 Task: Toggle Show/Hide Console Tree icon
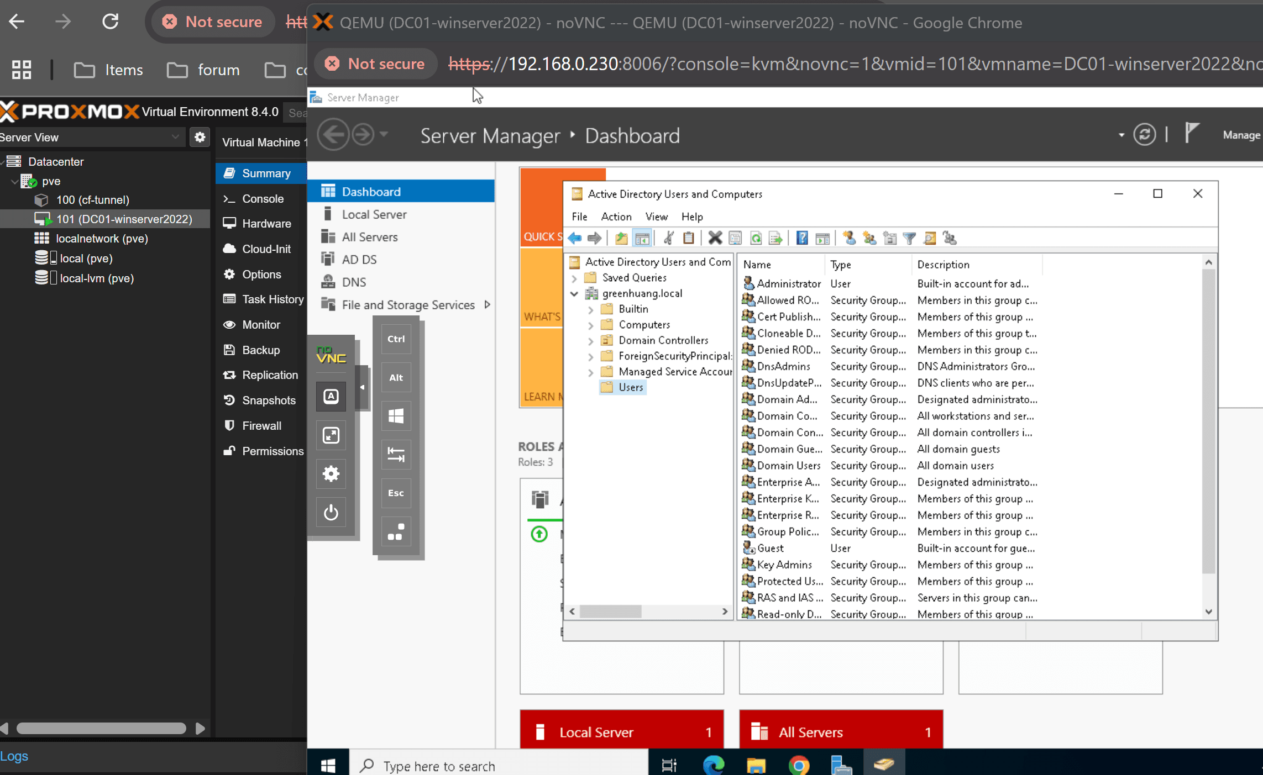click(642, 238)
